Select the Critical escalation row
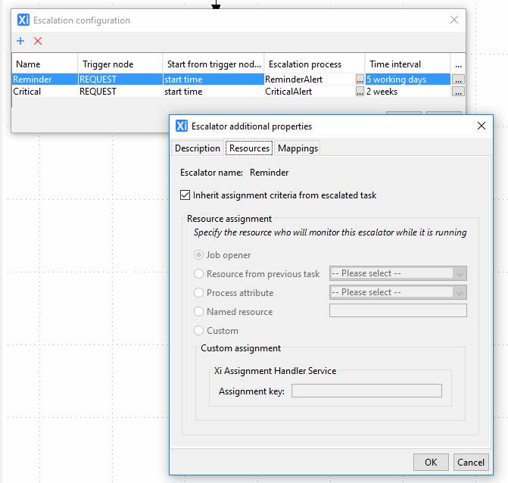 [45, 92]
